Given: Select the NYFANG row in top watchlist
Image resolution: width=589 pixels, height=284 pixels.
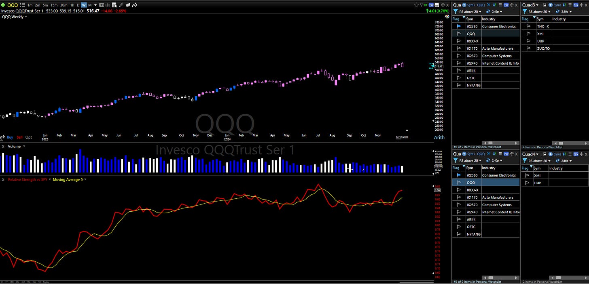Looking at the screenshot, I should [485, 85].
